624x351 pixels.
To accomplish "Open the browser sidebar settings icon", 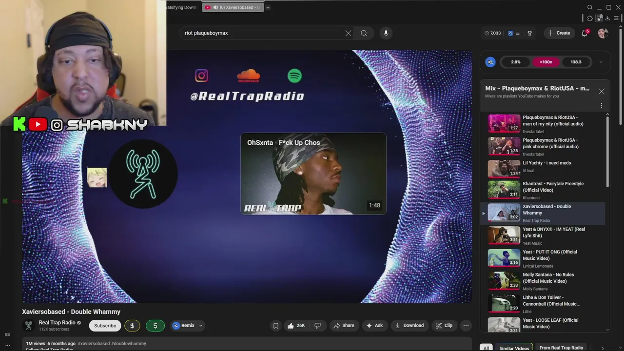I will 616,18.
